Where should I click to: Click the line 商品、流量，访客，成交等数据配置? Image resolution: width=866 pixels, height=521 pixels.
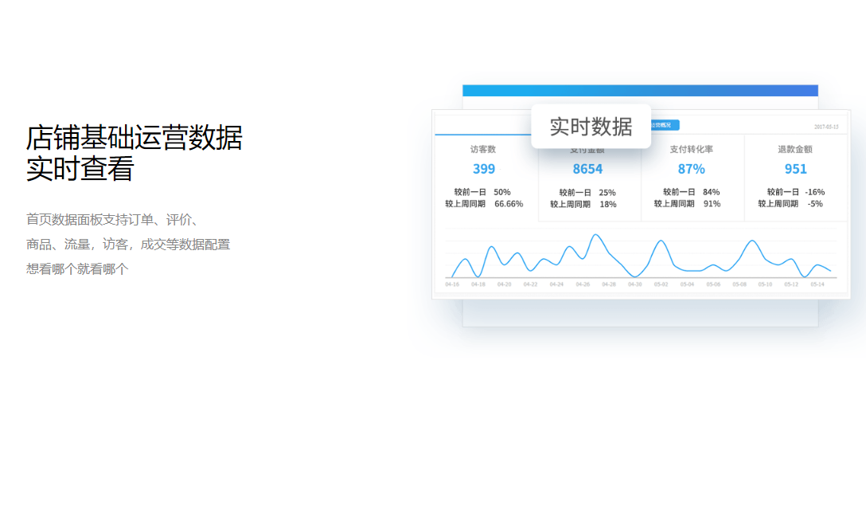[128, 245]
